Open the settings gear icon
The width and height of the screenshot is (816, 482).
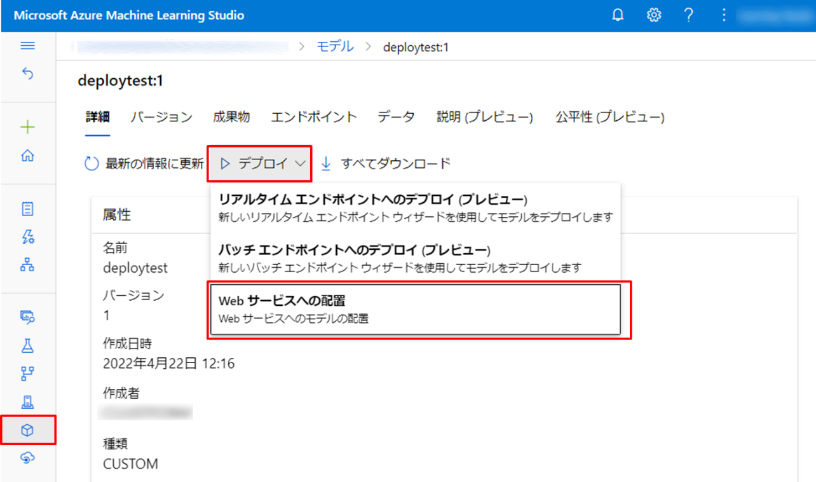653,16
